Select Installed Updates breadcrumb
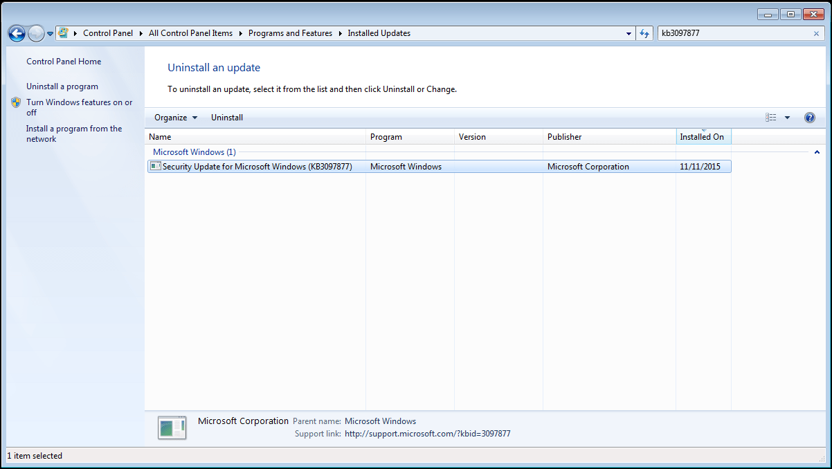The width and height of the screenshot is (832, 469). [x=379, y=33]
